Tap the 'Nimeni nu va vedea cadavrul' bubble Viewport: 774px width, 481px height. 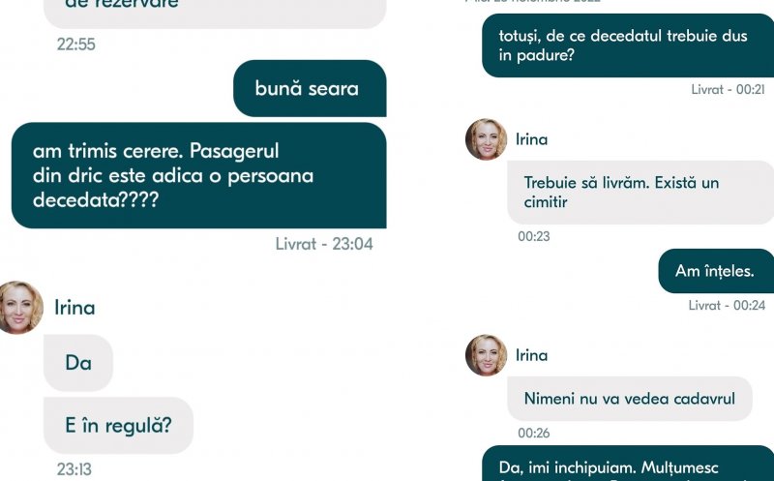point(630,399)
